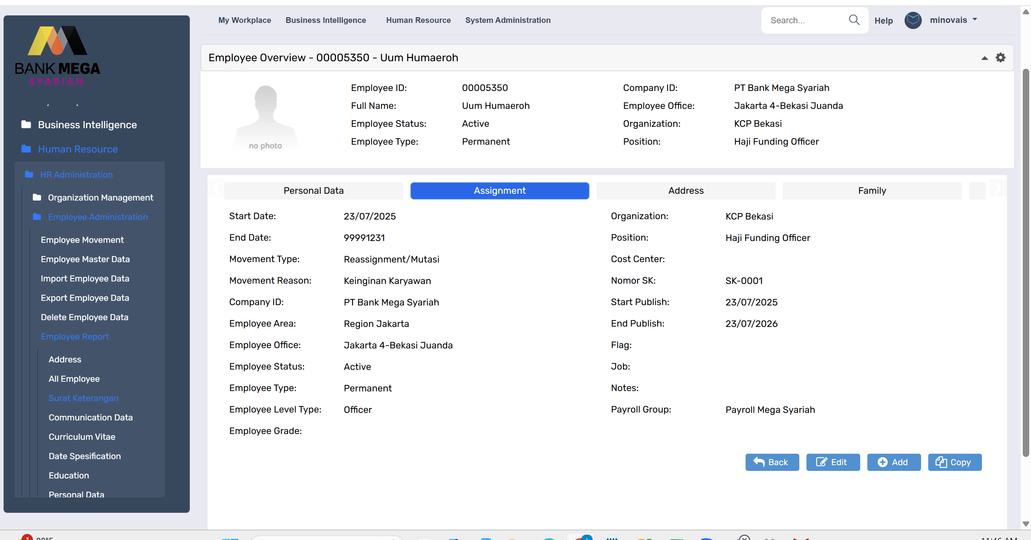Click the Reassignment/Mutasi movement type value
The width and height of the screenshot is (1031, 540).
point(391,259)
